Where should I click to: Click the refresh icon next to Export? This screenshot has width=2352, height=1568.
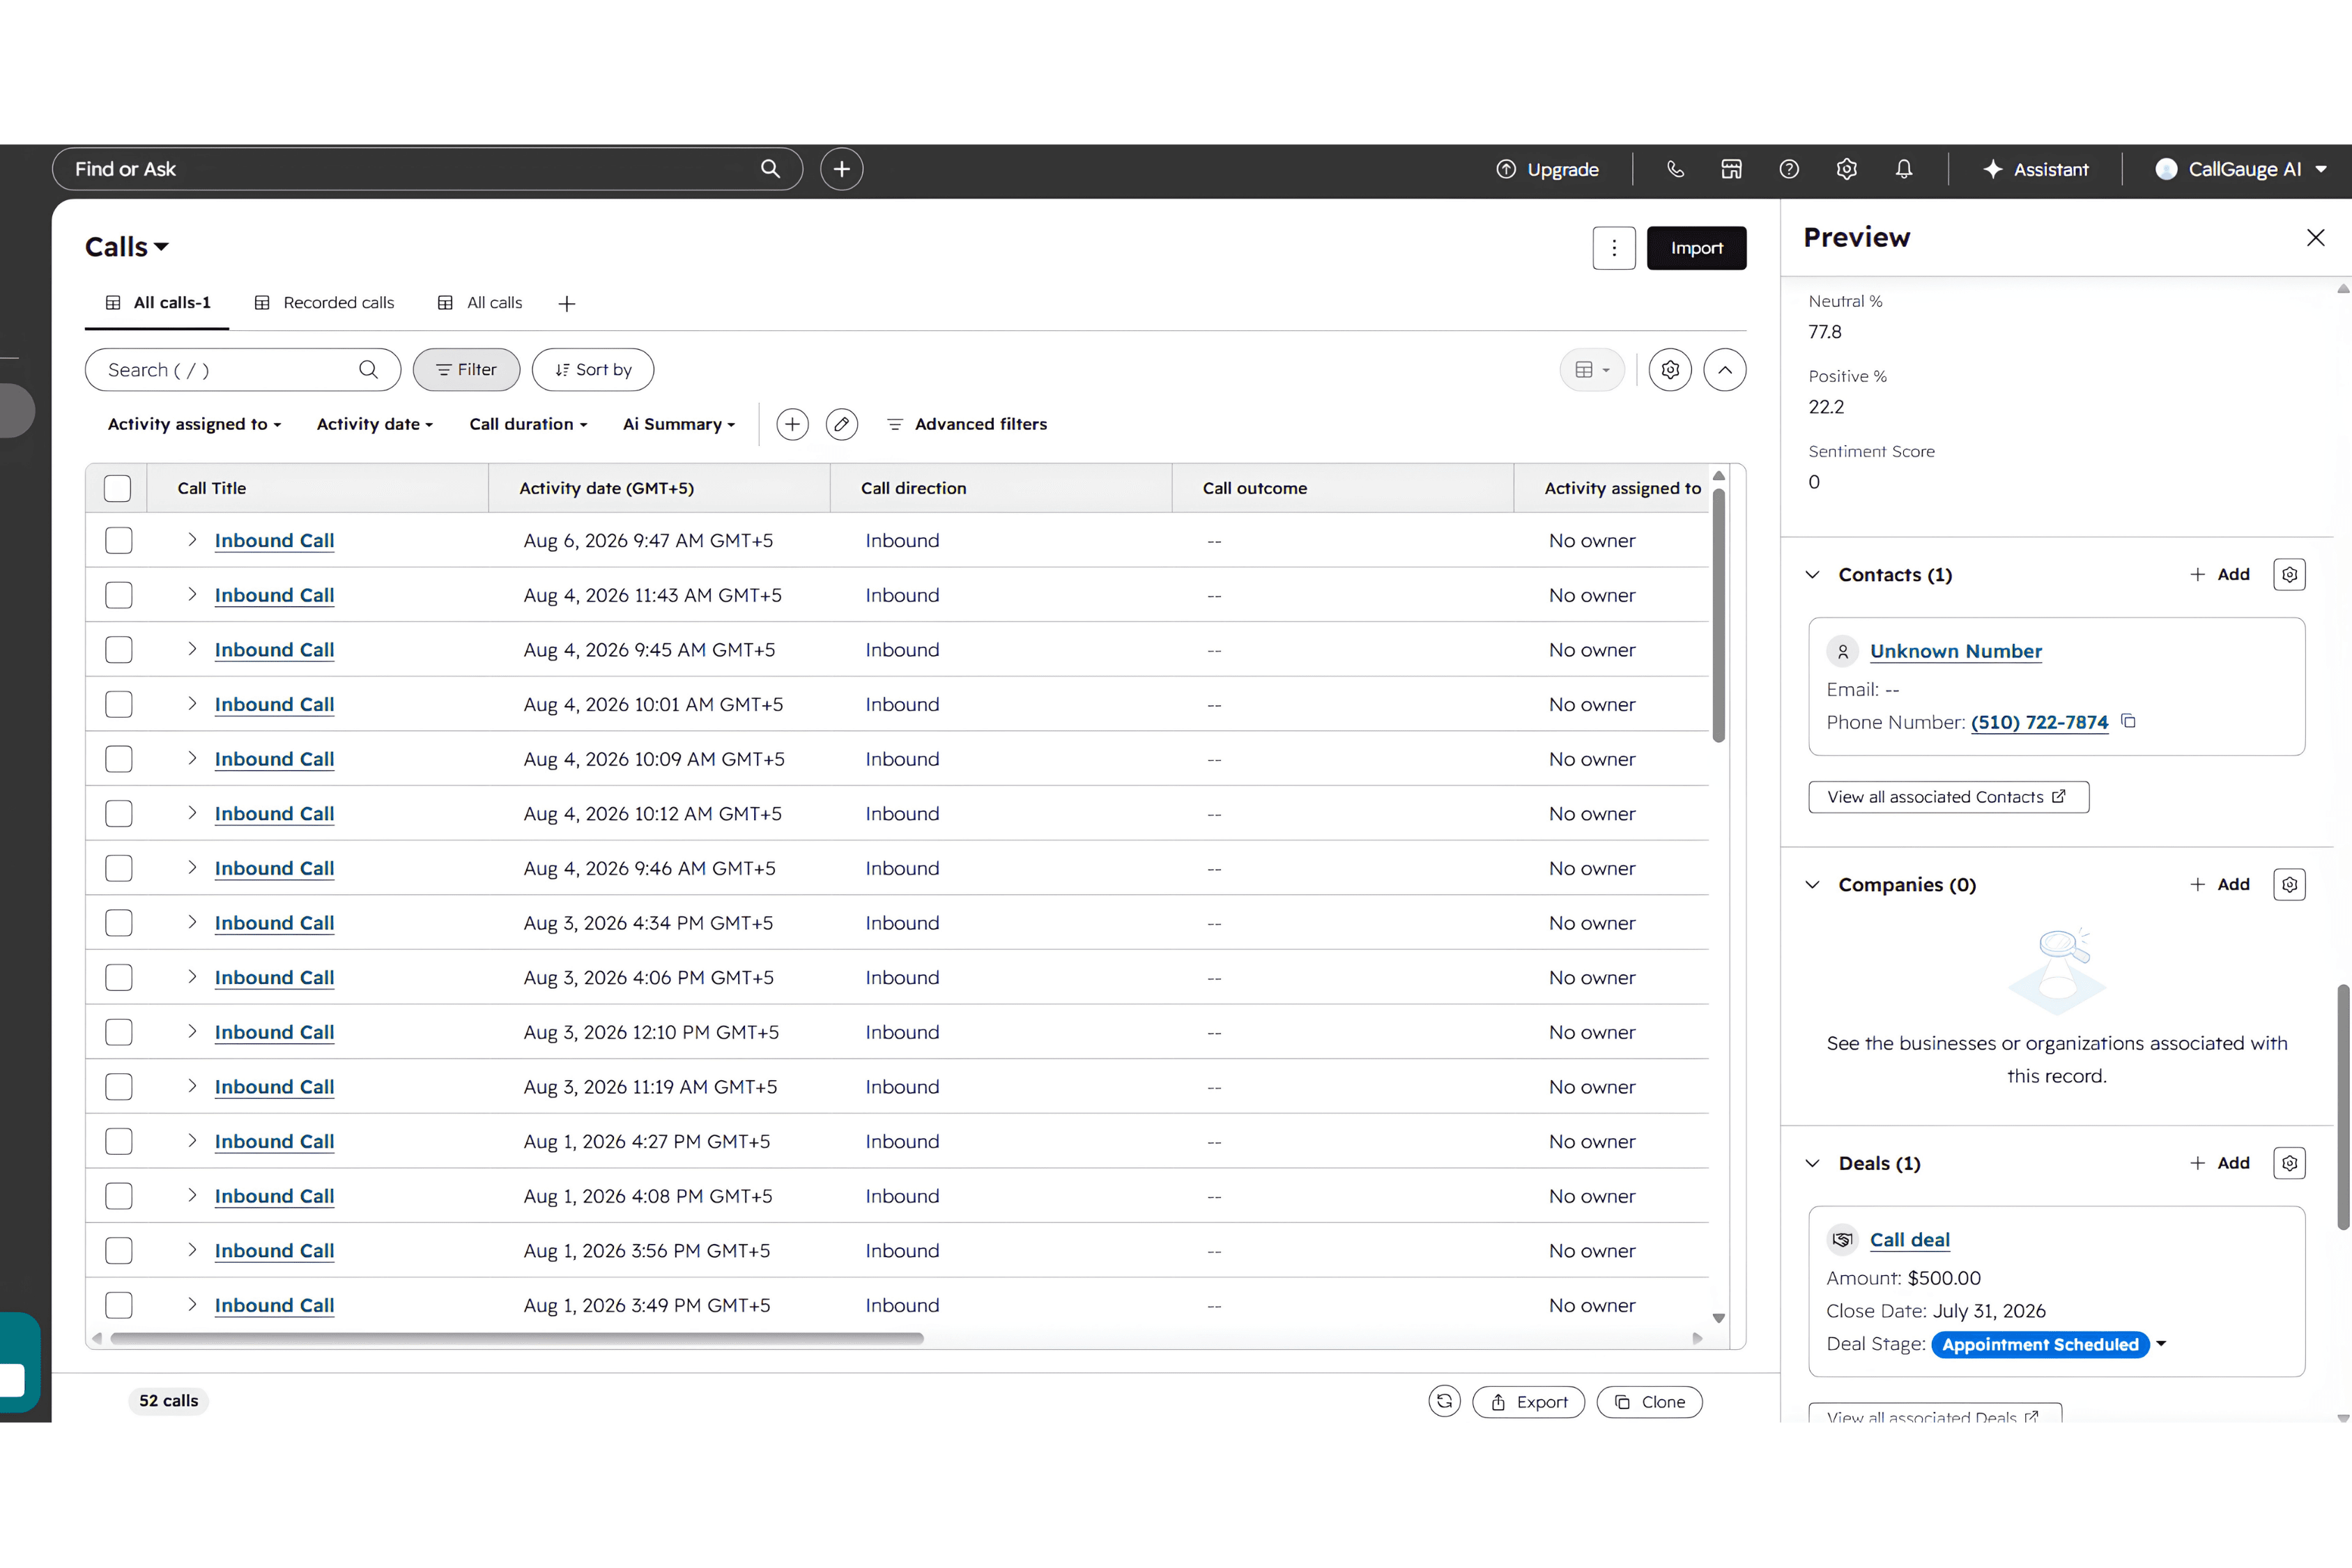(1444, 1401)
